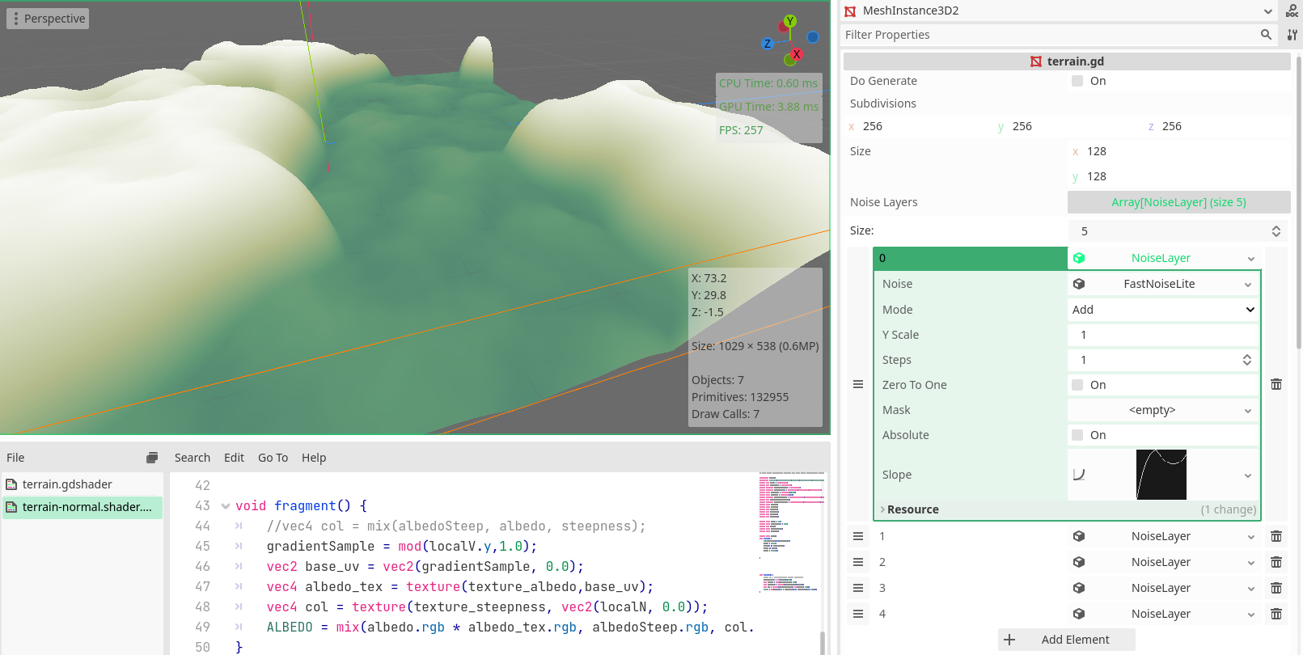
Task: Open the shader editor File menu
Action: tap(15, 458)
